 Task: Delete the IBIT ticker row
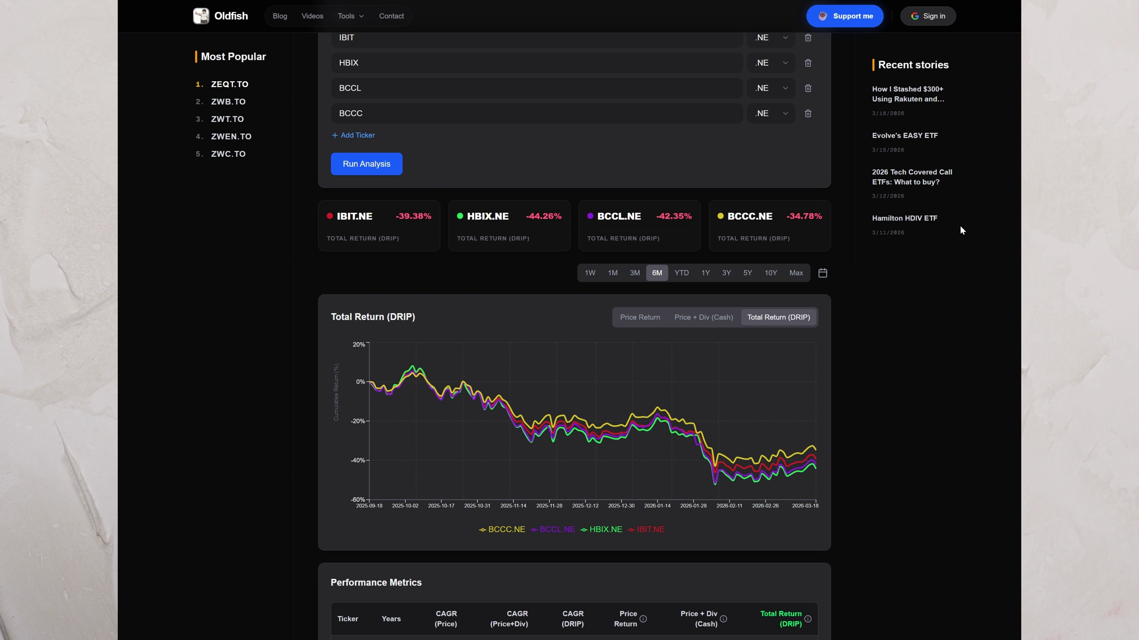click(x=808, y=38)
